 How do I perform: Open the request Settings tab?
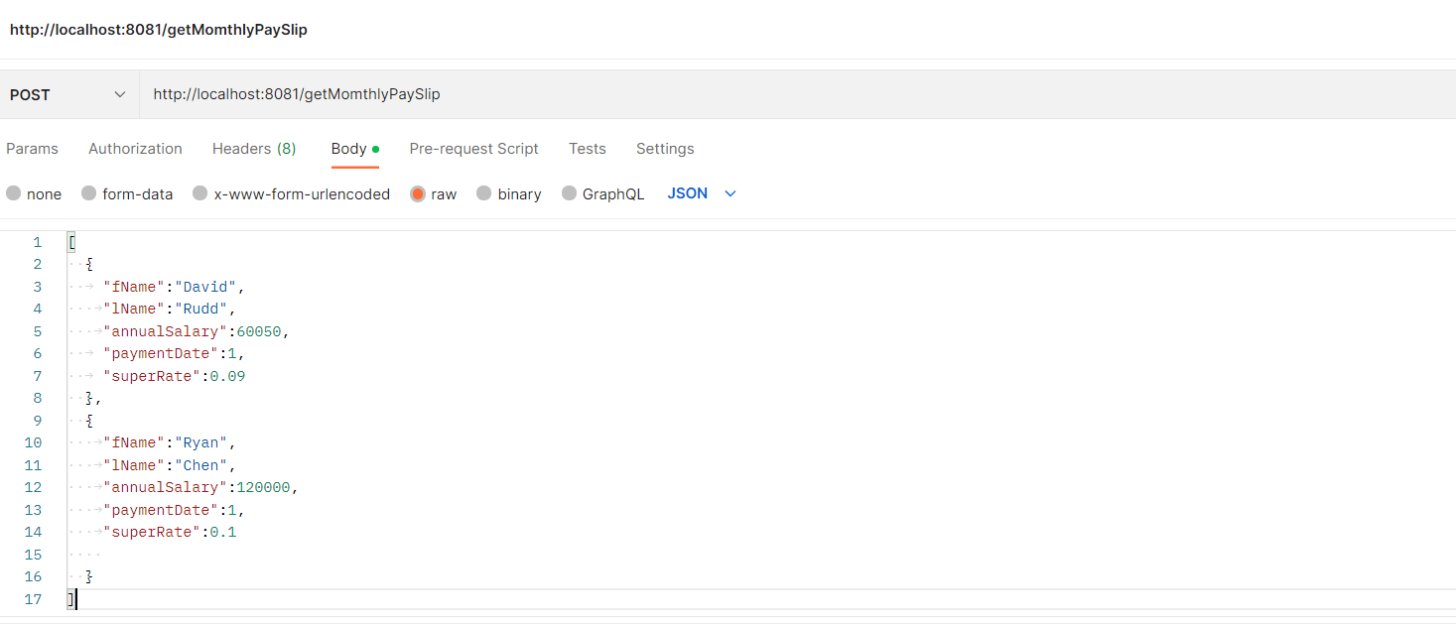(x=664, y=148)
